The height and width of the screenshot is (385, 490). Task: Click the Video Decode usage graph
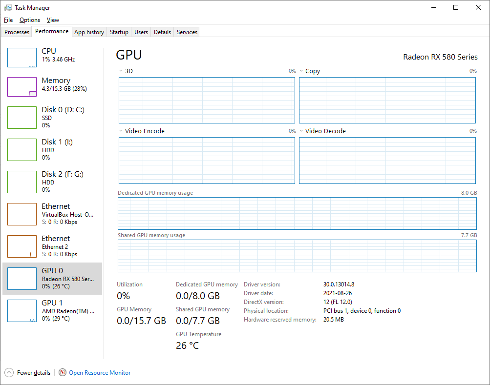coord(387,161)
